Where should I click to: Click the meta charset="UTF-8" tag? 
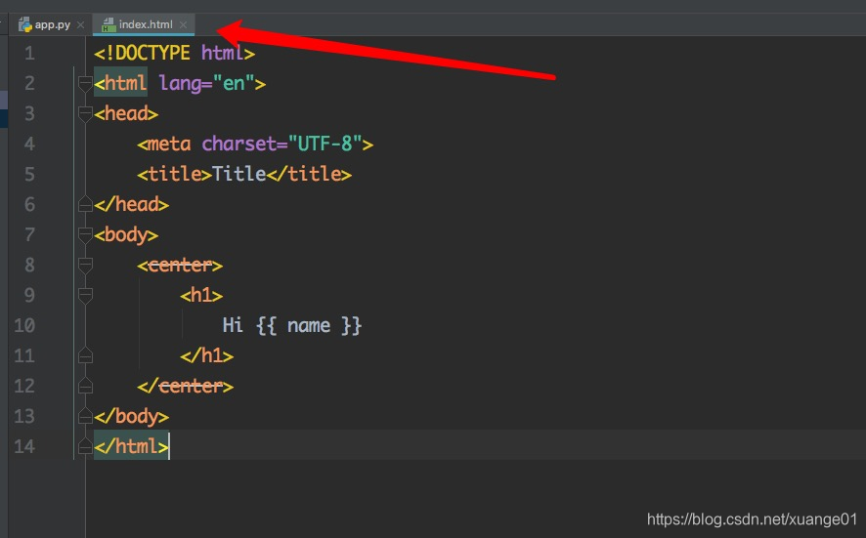(x=255, y=145)
